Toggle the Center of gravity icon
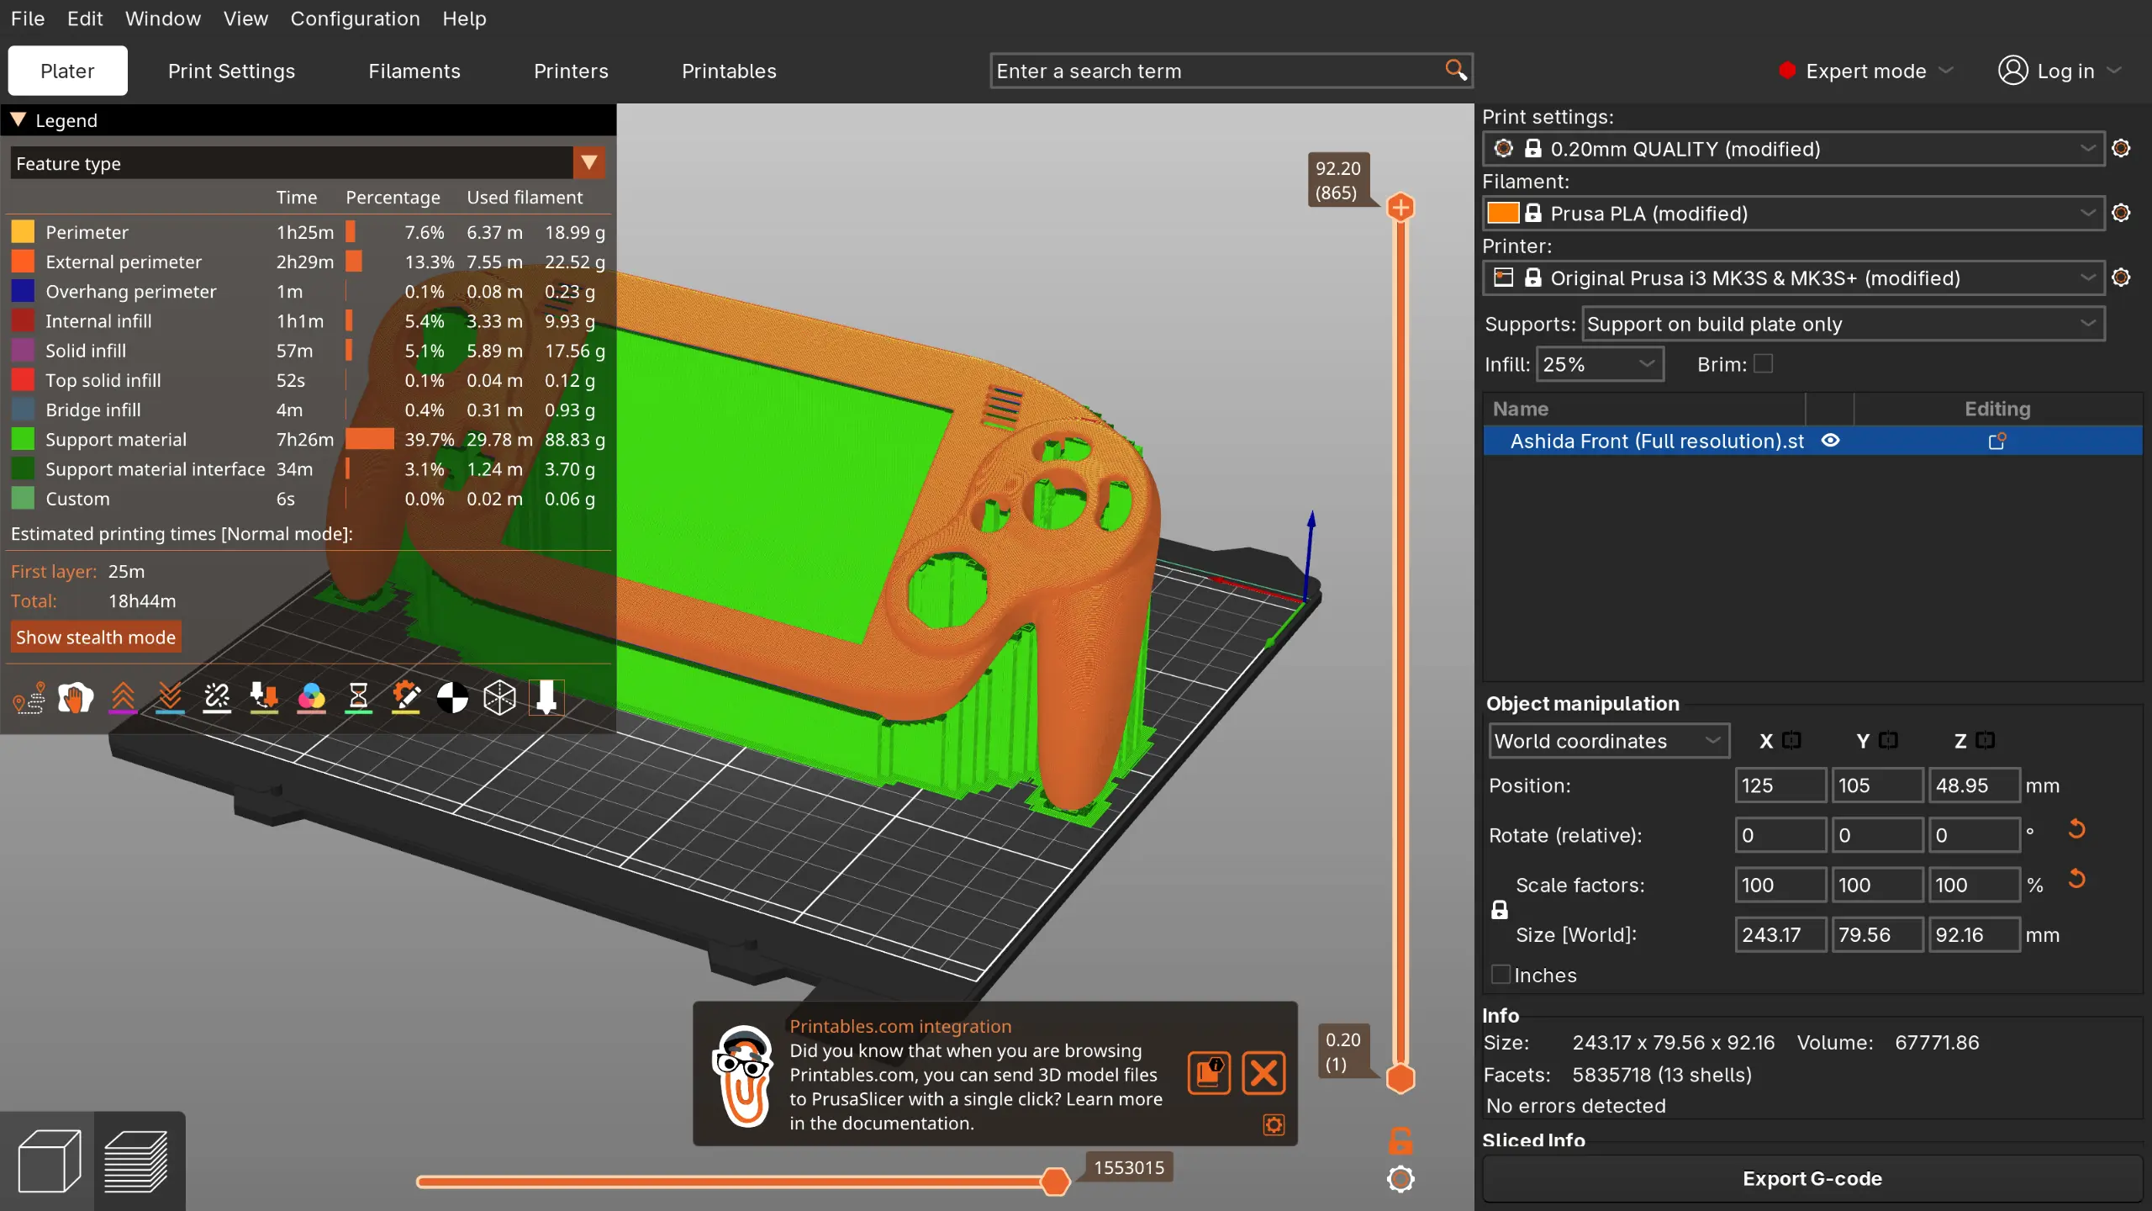 click(x=452, y=698)
